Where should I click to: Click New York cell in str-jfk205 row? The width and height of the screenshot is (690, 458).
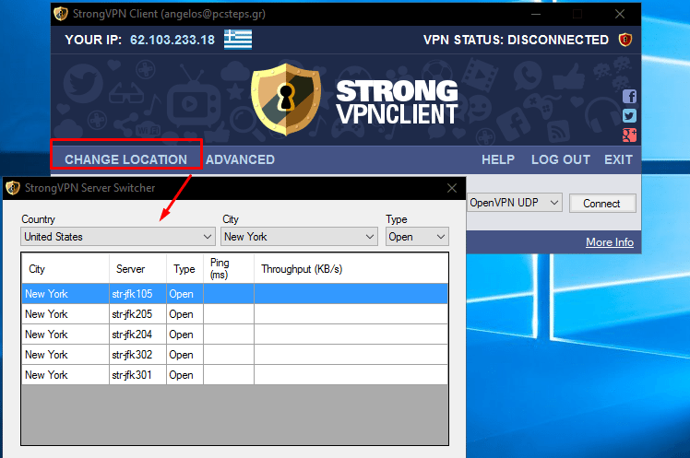tap(65, 314)
